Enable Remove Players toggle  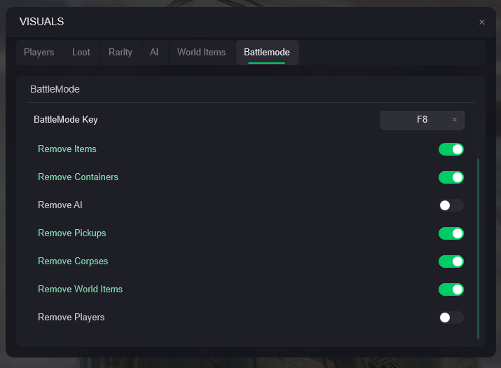451,318
